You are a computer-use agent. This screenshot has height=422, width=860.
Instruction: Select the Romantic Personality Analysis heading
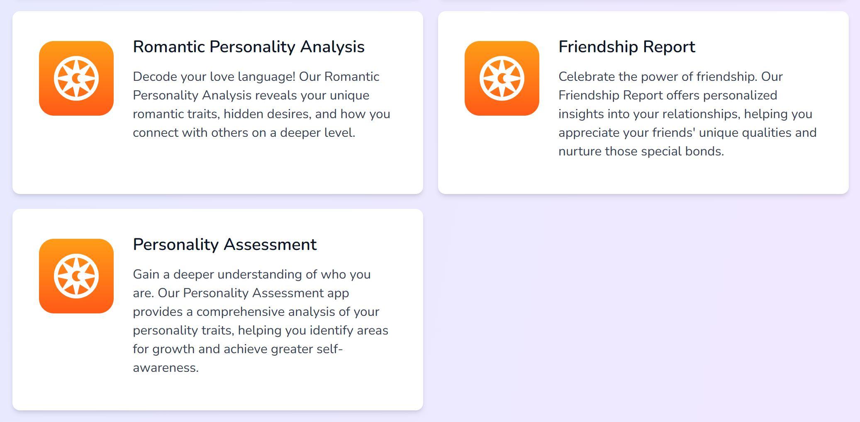248,47
